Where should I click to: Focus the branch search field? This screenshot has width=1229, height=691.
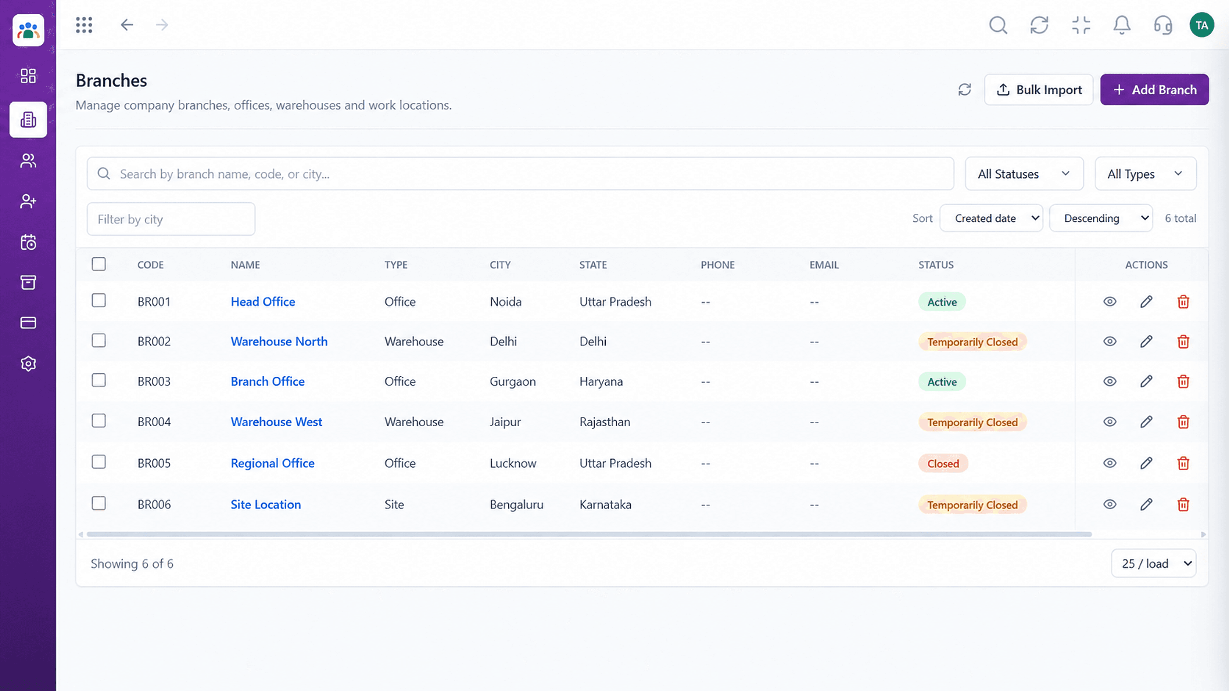click(x=520, y=174)
